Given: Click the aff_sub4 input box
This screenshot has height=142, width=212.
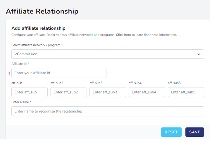Looking at the screenshot, I should [147, 92].
